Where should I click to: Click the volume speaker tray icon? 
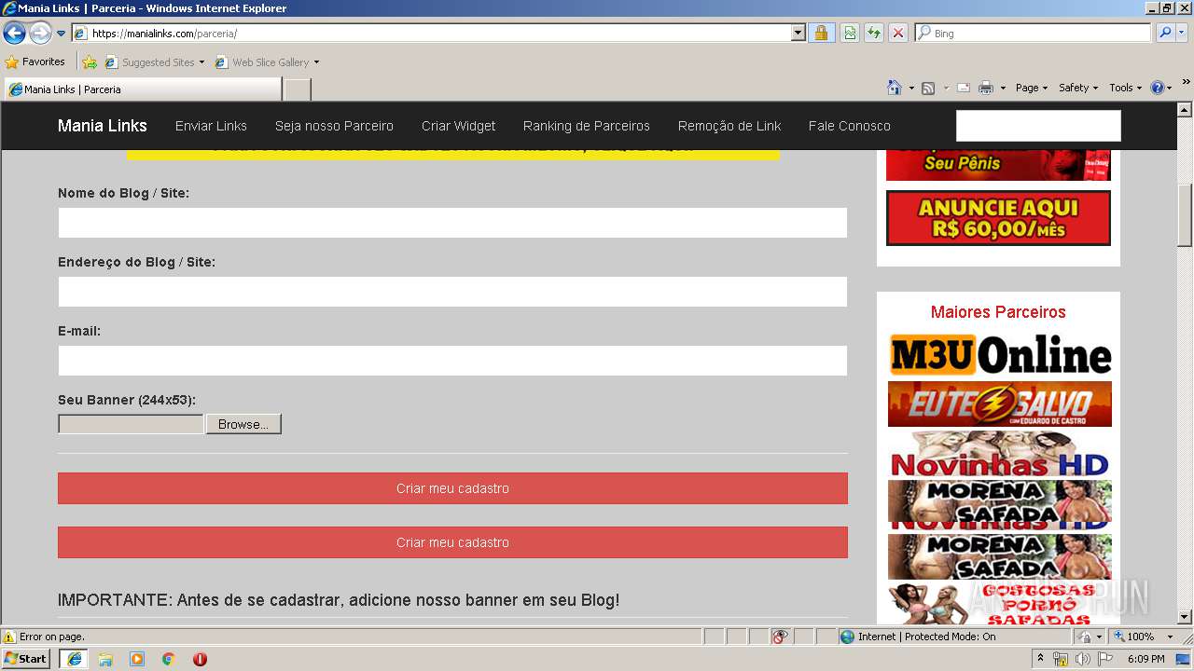coord(1082,659)
